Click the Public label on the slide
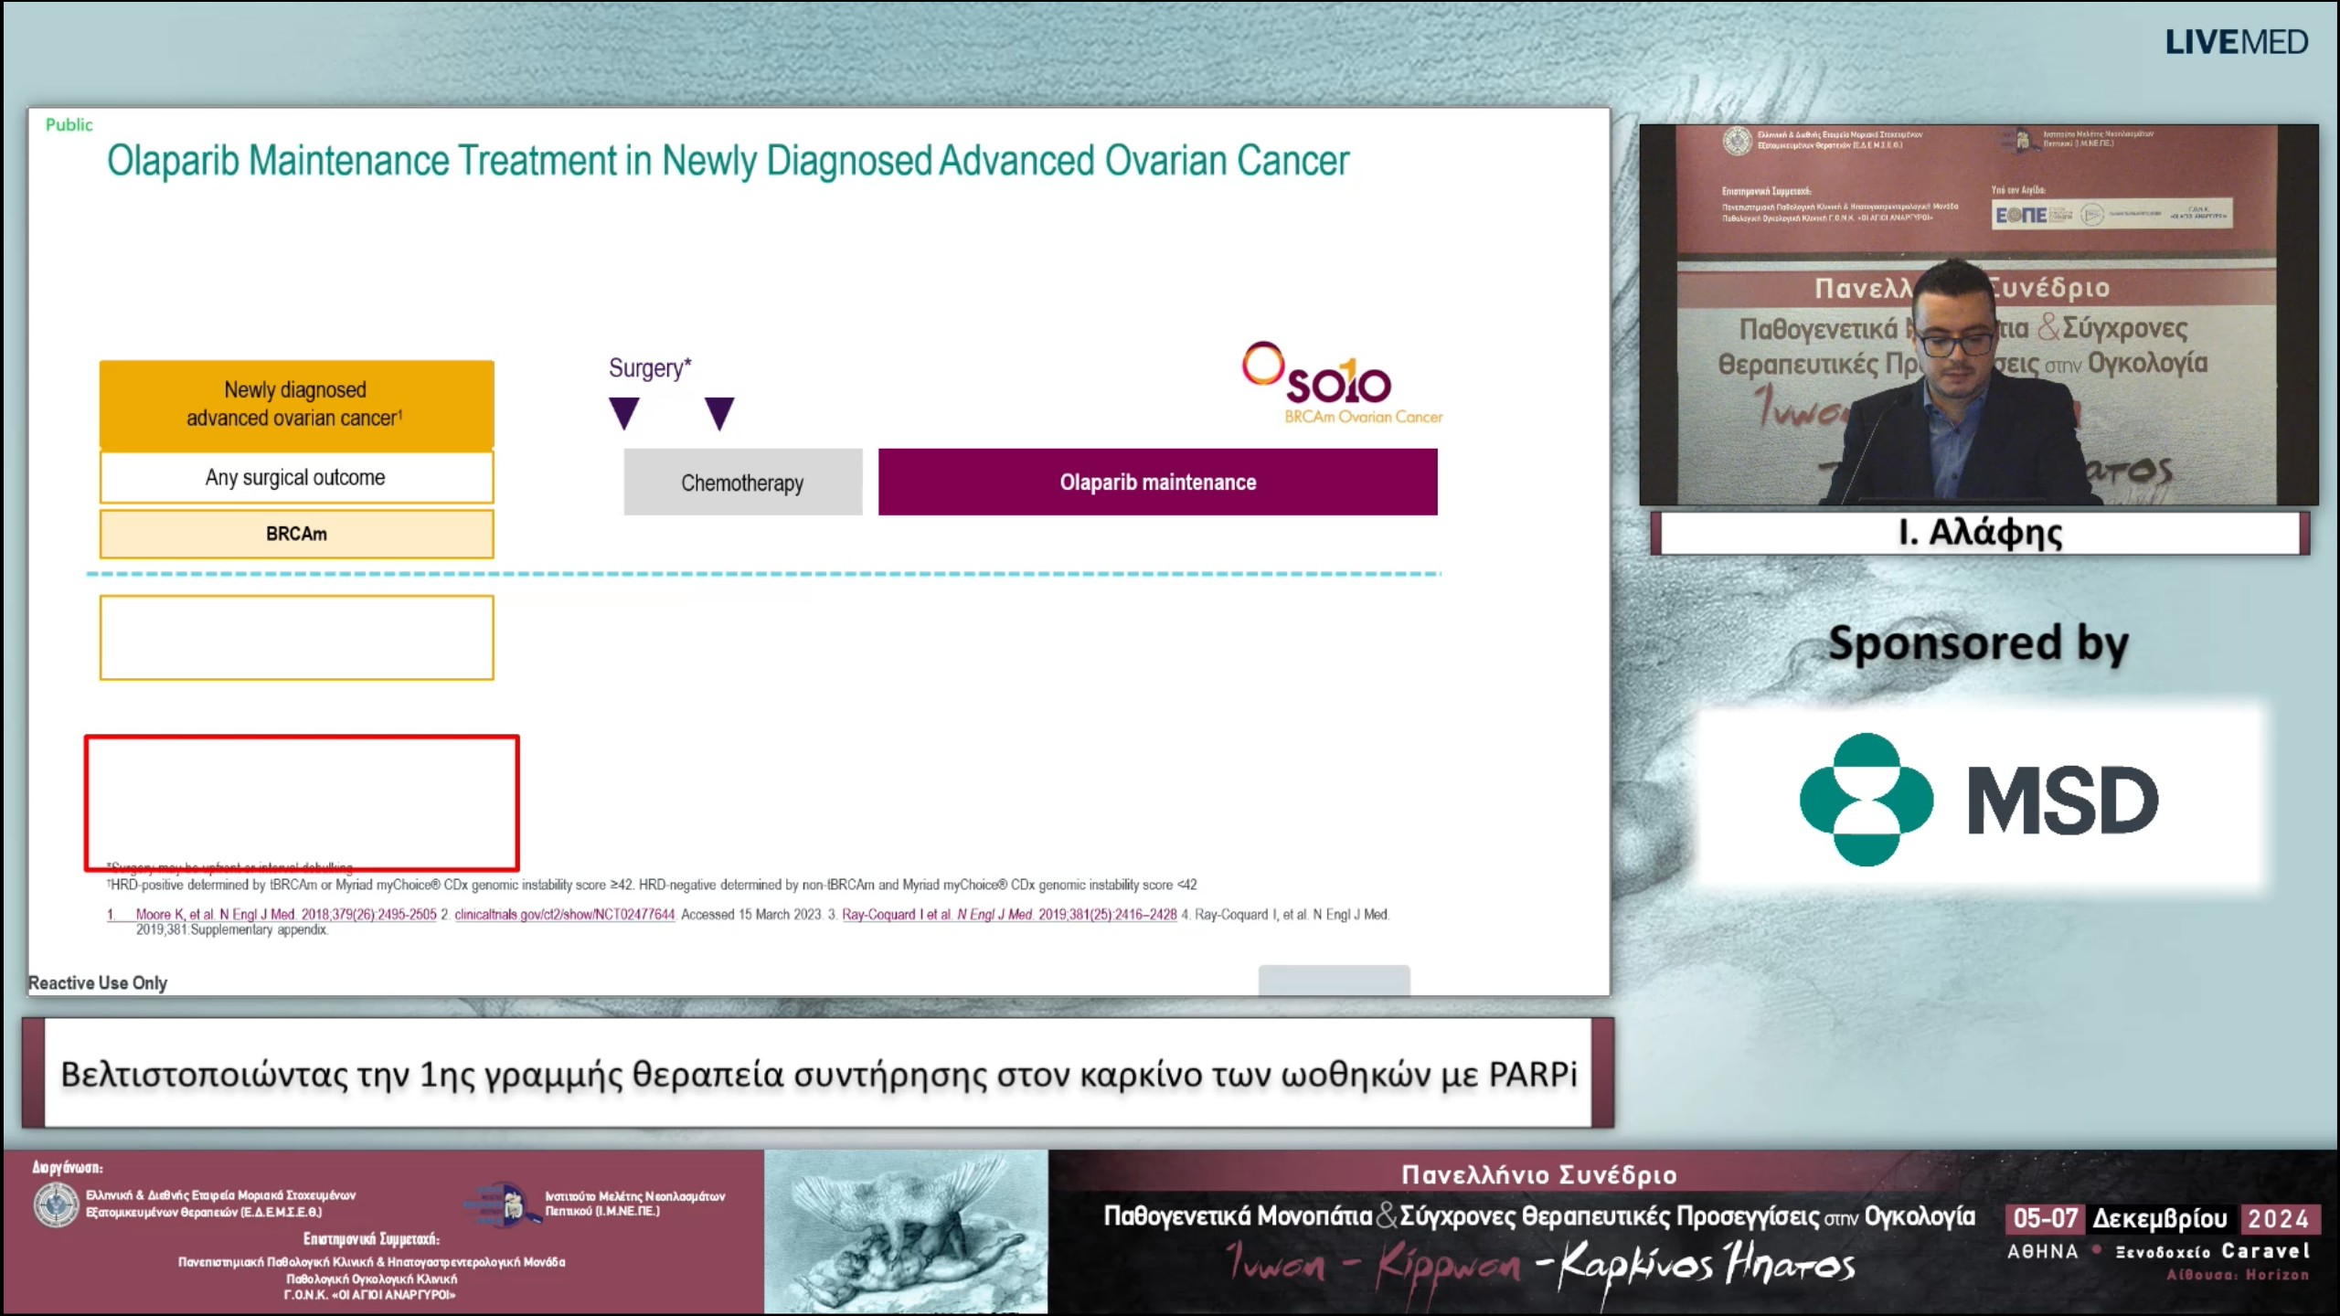2340x1316 pixels. click(x=69, y=124)
